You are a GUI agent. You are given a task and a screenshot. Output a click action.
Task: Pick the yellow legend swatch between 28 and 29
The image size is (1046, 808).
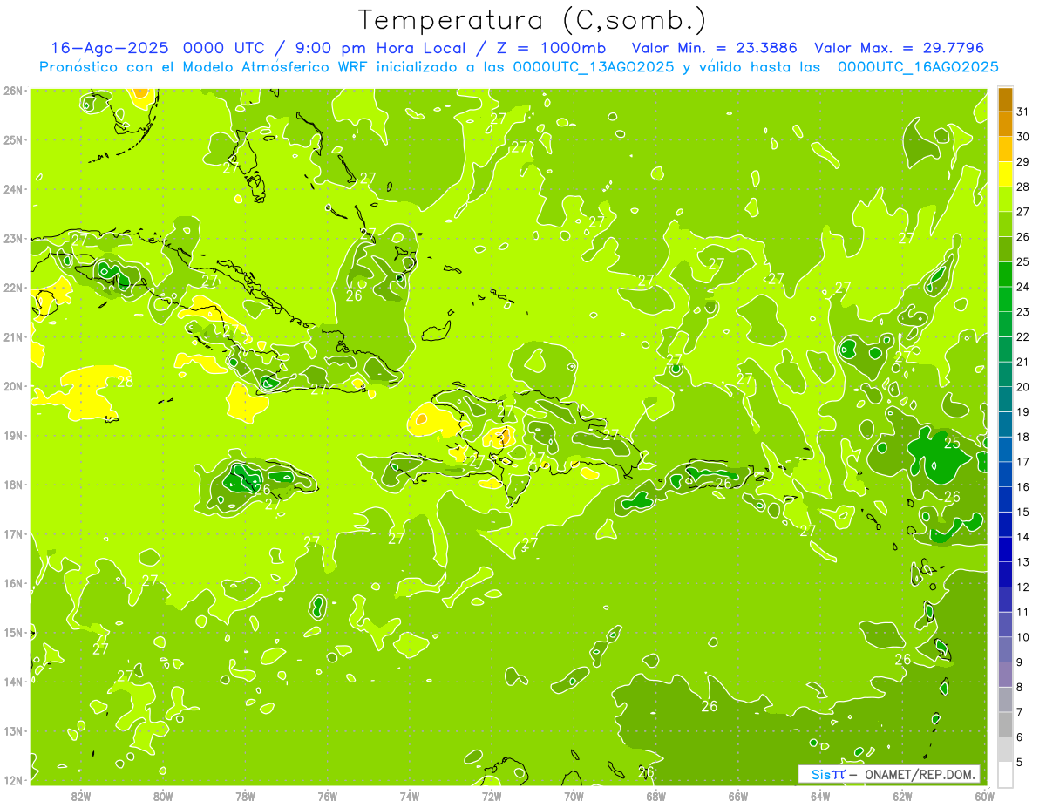1005,174
